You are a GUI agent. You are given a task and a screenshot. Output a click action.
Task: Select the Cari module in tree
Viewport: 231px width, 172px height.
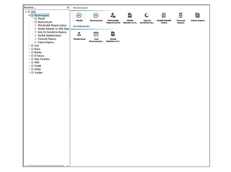pyautogui.click(x=35, y=46)
